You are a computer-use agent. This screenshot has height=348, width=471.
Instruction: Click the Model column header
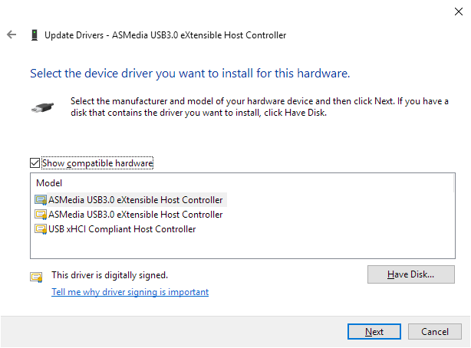pos(49,183)
